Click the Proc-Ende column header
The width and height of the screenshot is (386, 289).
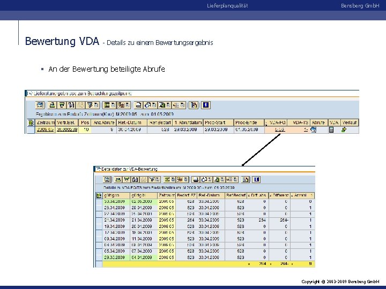(x=249, y=123)
